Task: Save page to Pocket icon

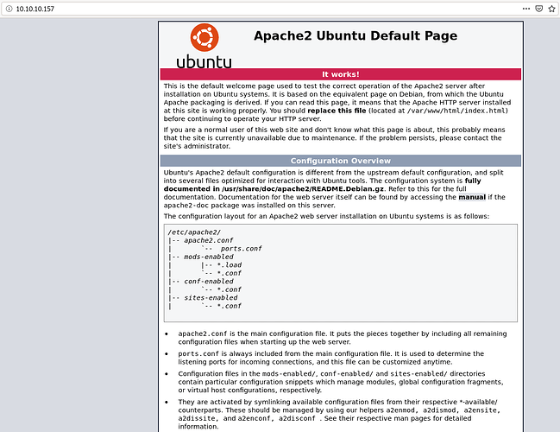Action: tap(539, 9)
